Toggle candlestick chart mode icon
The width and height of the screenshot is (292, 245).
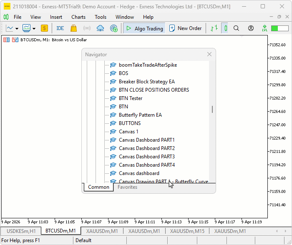pyautogui.click(x=225, y=28)
